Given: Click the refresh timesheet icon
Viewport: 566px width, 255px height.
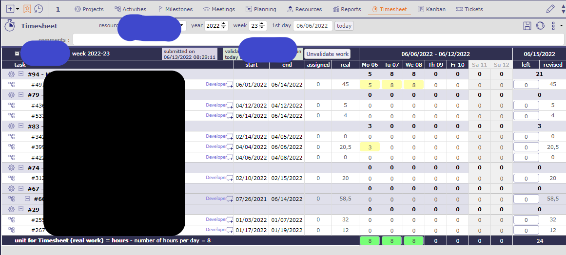Looking at the screenshot, I should (540, 26).
